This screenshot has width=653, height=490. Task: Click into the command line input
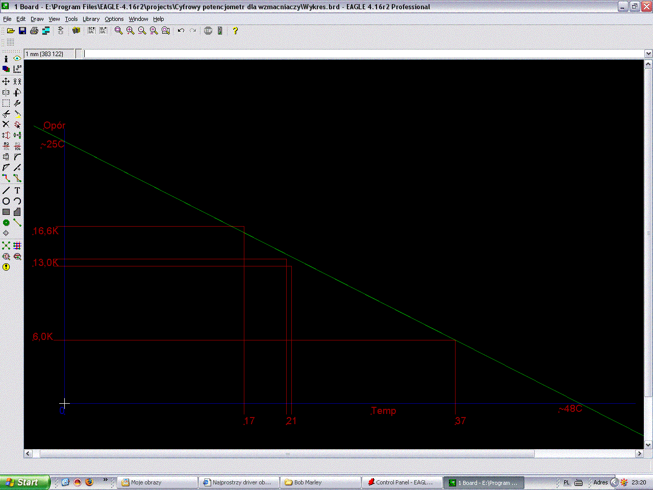[x=364, y=54]
